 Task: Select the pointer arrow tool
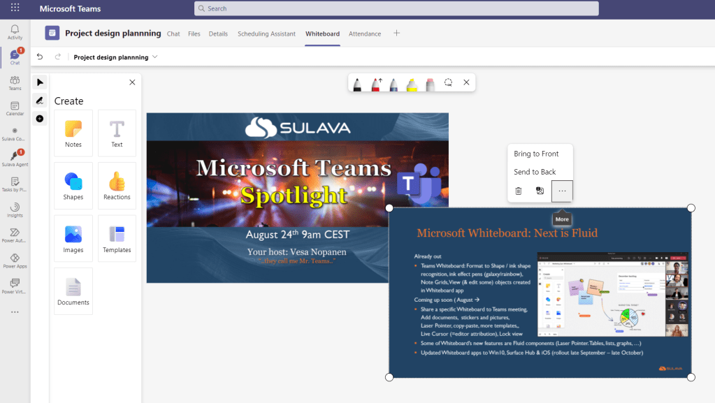click(x=40, y=82)
